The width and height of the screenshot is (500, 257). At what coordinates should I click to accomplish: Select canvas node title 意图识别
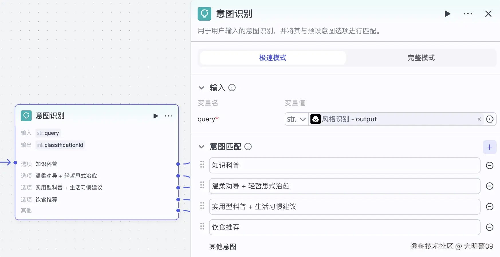tap(50, 116)
